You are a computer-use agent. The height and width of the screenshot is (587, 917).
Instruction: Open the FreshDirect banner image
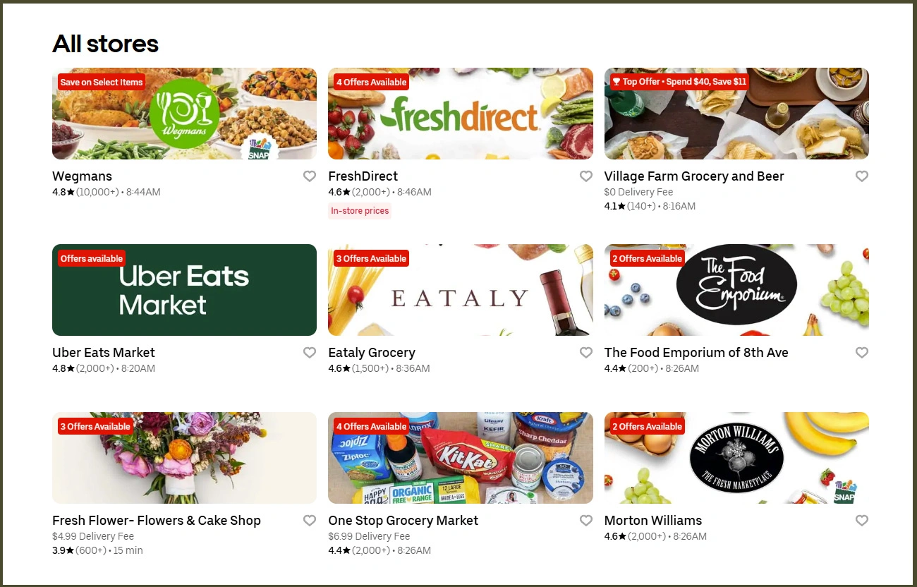[x=461, y=114]
